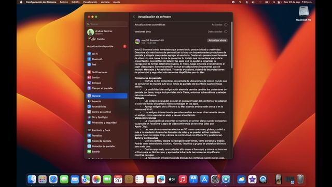Image resolution: width=332 pixels, height=187 pixels.
Task: Click the volume icon in menu bar
Action: (253, 2)
